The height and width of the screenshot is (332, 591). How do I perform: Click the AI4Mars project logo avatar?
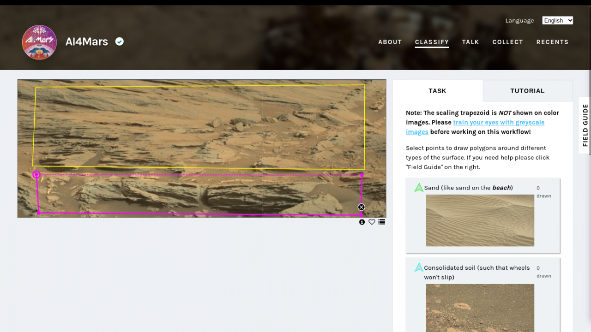pyautogui.click(x=39, y=42)
